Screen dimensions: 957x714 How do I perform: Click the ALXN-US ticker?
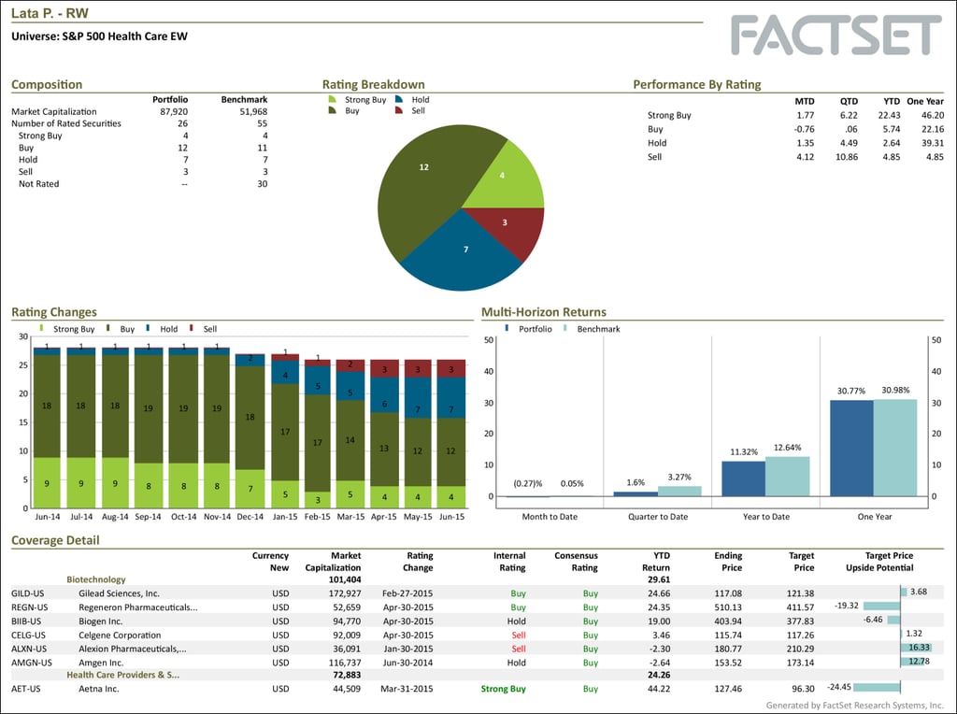point(29,649)
